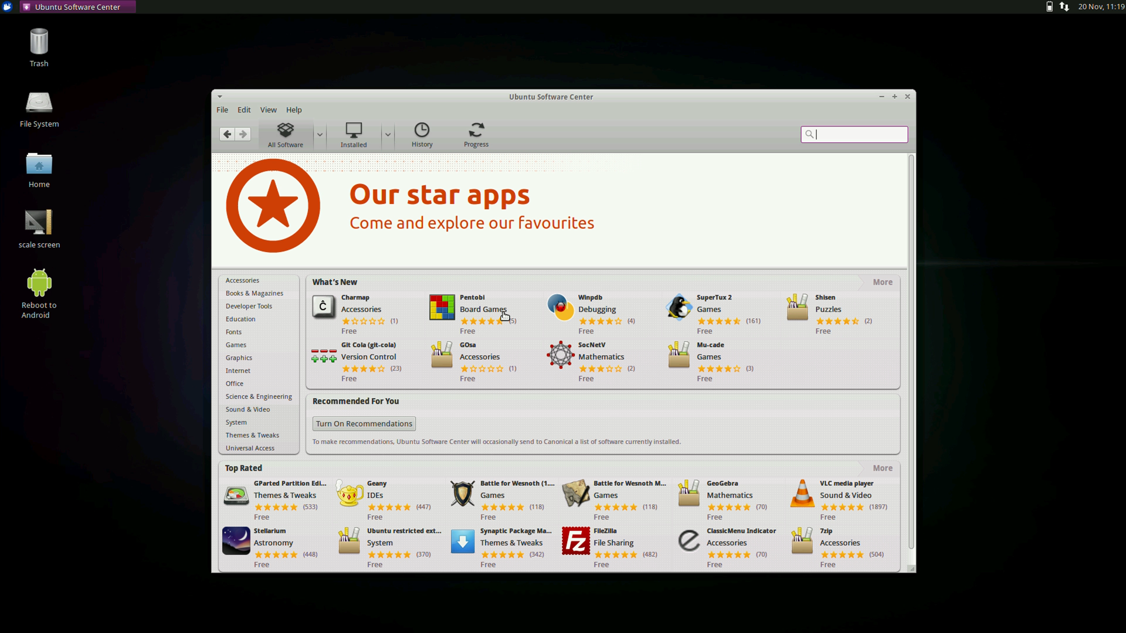Click the Ubuntu Software Center taskbar button
1126x633 pixels.
[77, 7]
